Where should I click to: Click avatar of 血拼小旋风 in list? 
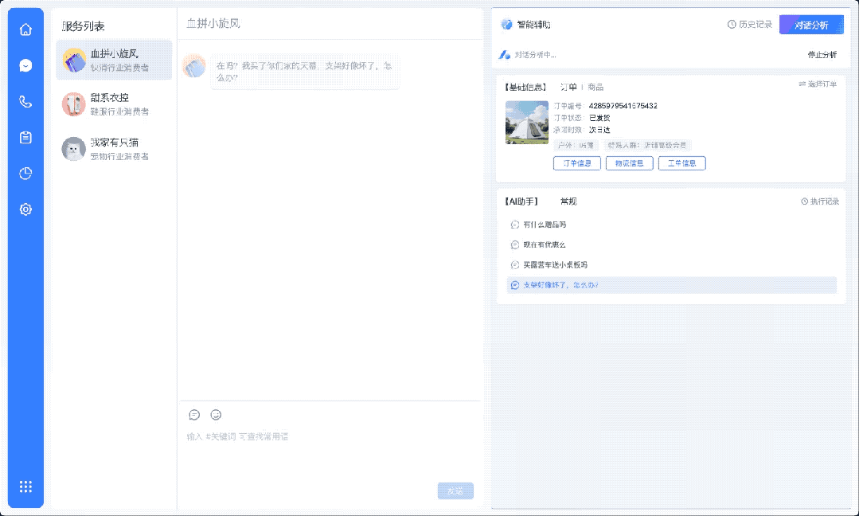pyautogui.click(x=74, y=60)
